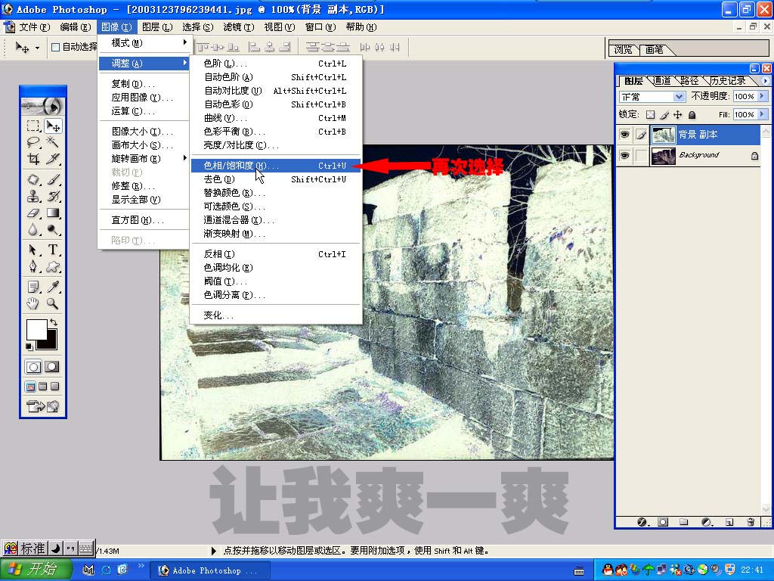
Task: Click the delete layer trash icon
Action: [x=751, y=522]
